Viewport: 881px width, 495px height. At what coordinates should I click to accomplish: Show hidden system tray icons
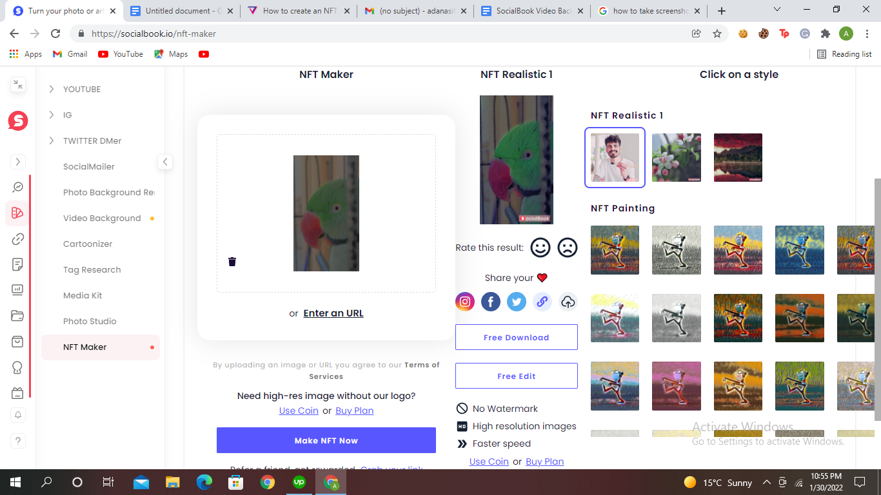pos(767,482)
